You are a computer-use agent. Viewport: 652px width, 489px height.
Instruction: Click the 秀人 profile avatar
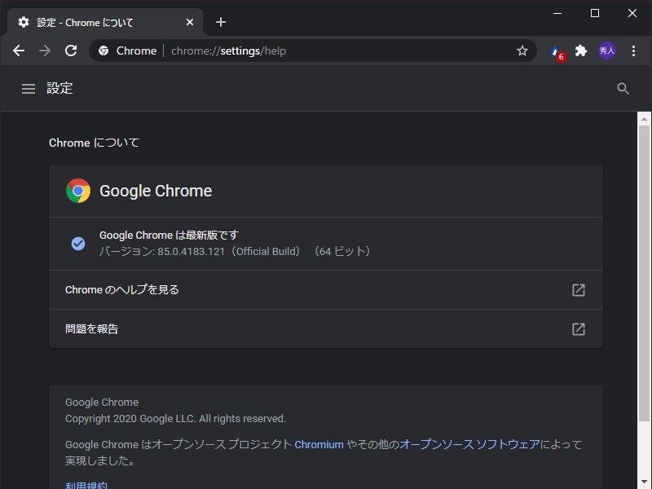(x=608, y=51)
